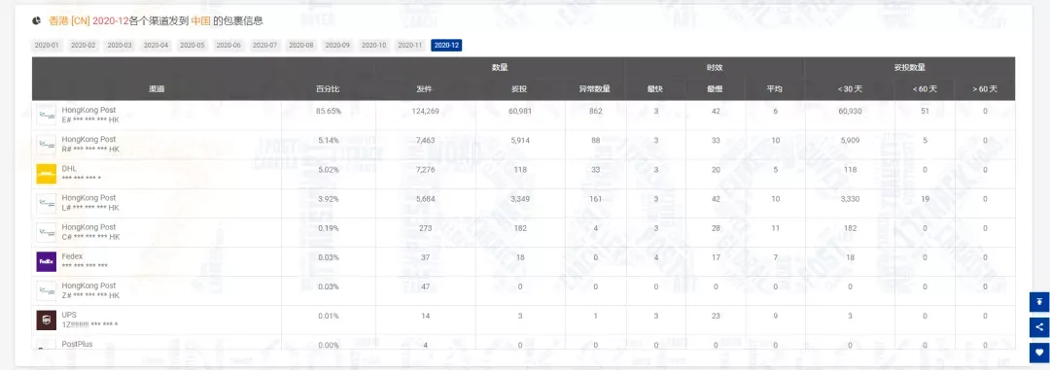
Task: Click the 发件 column header
Action: pos(425,89)
